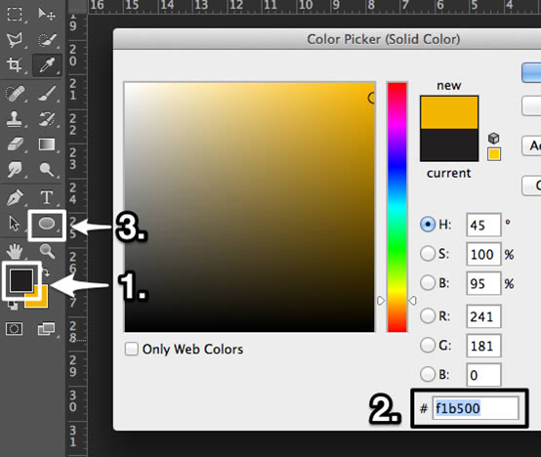Image resolution: width=541 pixels, height=457 pixels.
Task: Enable Only Web Colors checkbox
Action: pos(132,349)
